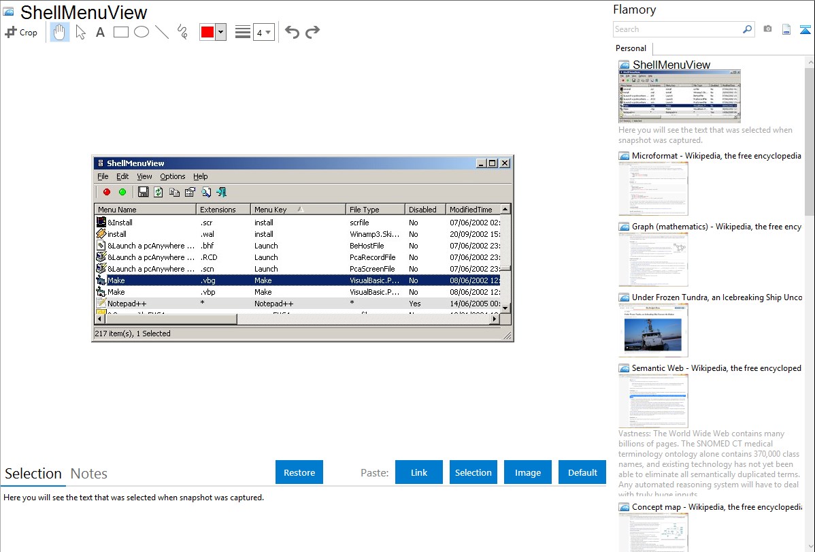Image resolution: width=815 pixels, height=552 pixels.
Task: Select the rectangle drawing tool
Action: pyautogui.click(x=120, y=32)
